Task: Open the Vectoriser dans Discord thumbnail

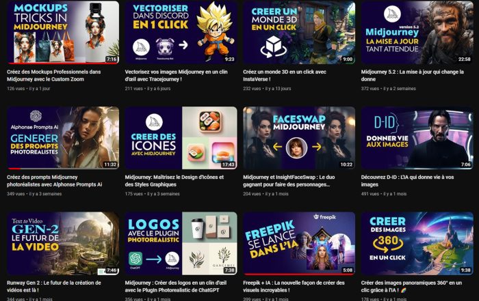Action: pos(181,32)
